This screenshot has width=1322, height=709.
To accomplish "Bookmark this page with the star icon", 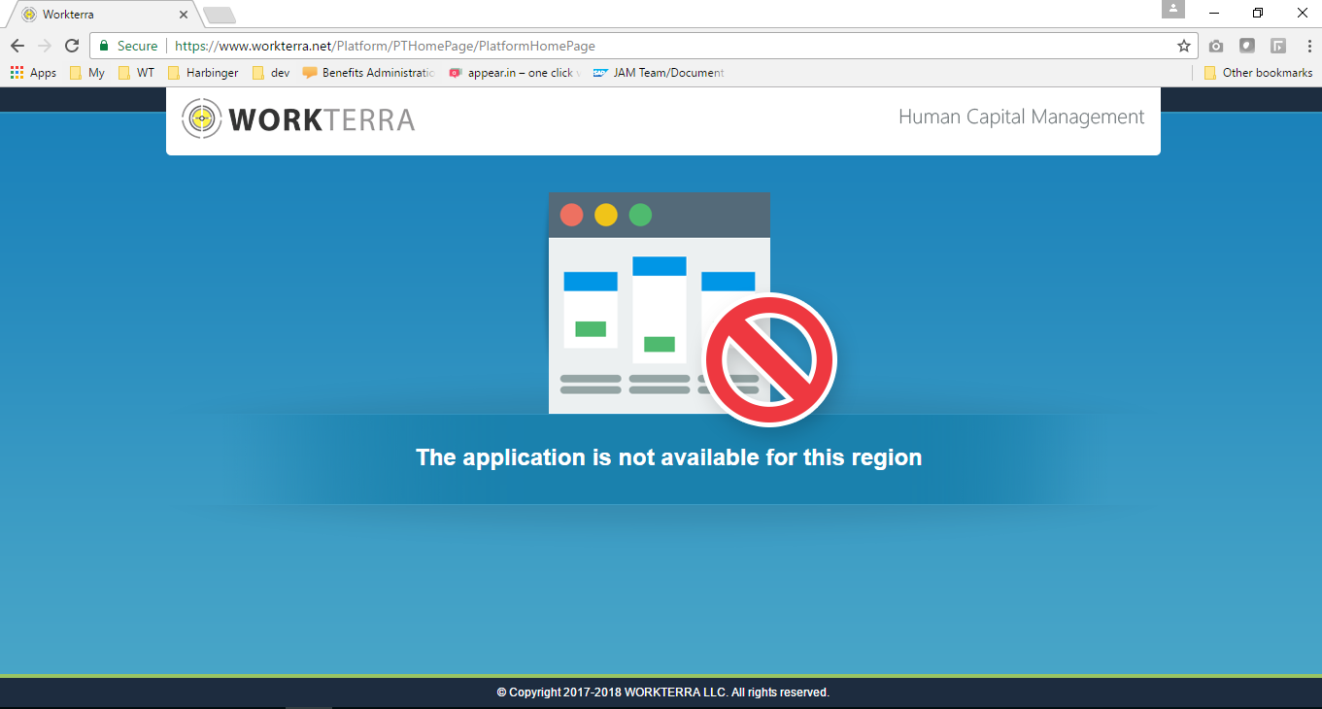I will coord(1183,46).
